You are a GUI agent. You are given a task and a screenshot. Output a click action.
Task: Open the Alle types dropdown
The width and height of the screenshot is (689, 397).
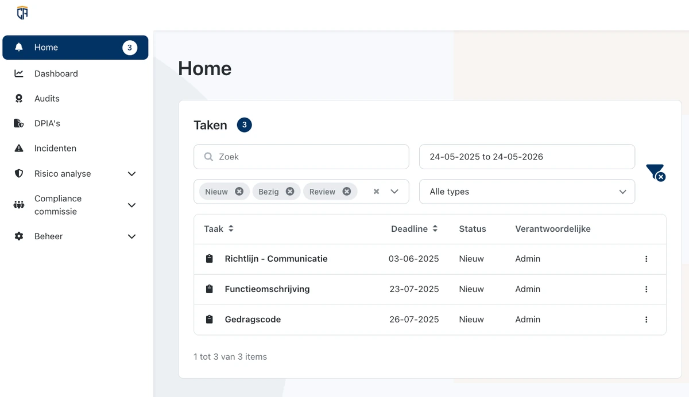(527, 192)
